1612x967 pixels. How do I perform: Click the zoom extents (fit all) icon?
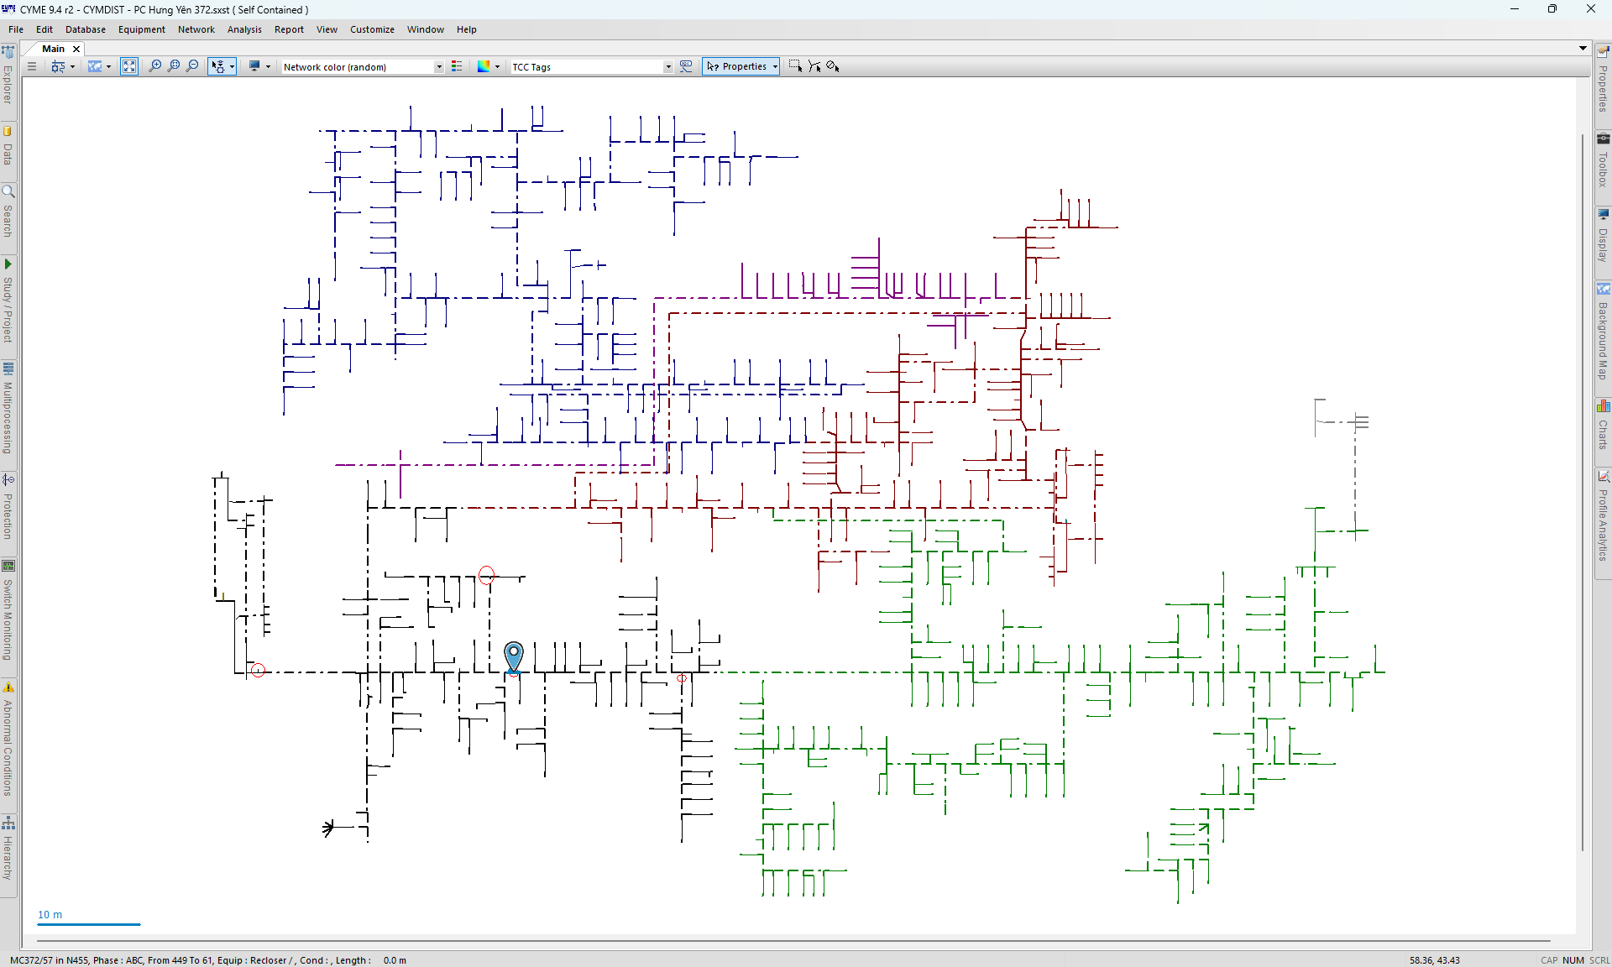[x=129, y=66]
